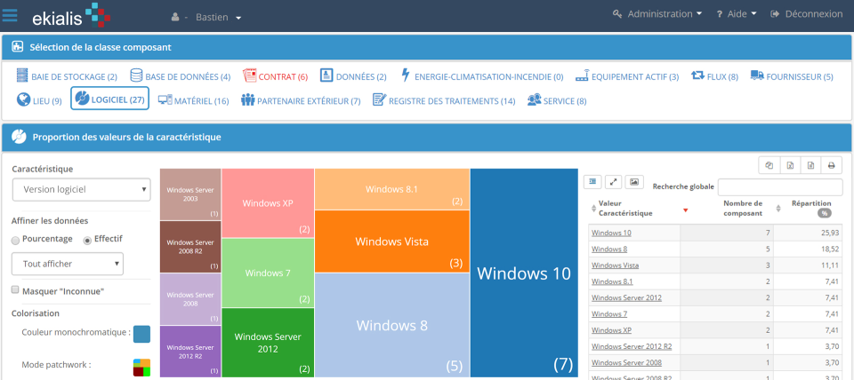Open the Windows Server 2012 table link
Screen dimensions: 854x380
626,298
